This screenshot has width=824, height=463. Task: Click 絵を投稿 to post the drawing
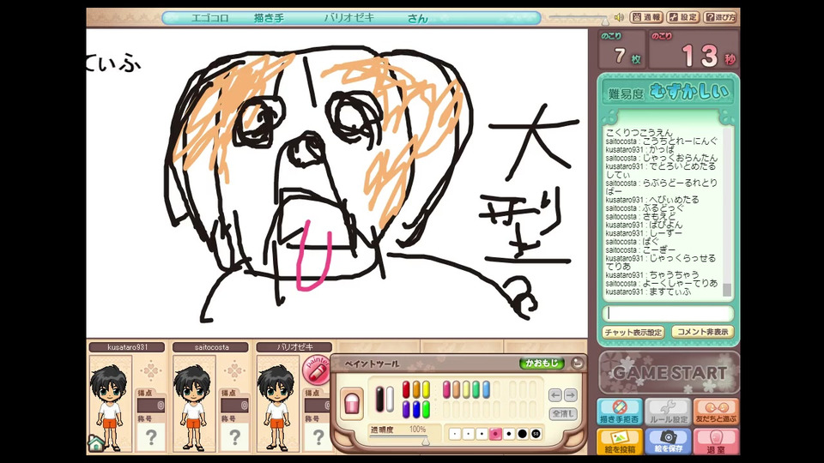pyautogui.click(x=620, y=442)
